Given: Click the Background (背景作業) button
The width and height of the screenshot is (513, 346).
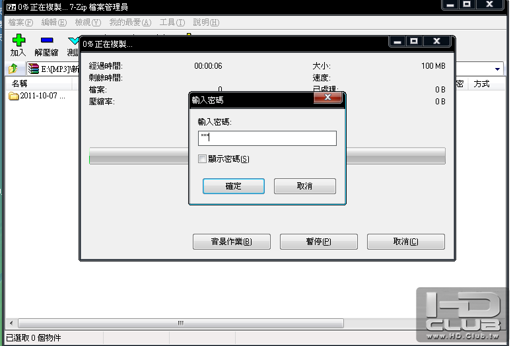Looking at the screenshot, I should 232,242.
